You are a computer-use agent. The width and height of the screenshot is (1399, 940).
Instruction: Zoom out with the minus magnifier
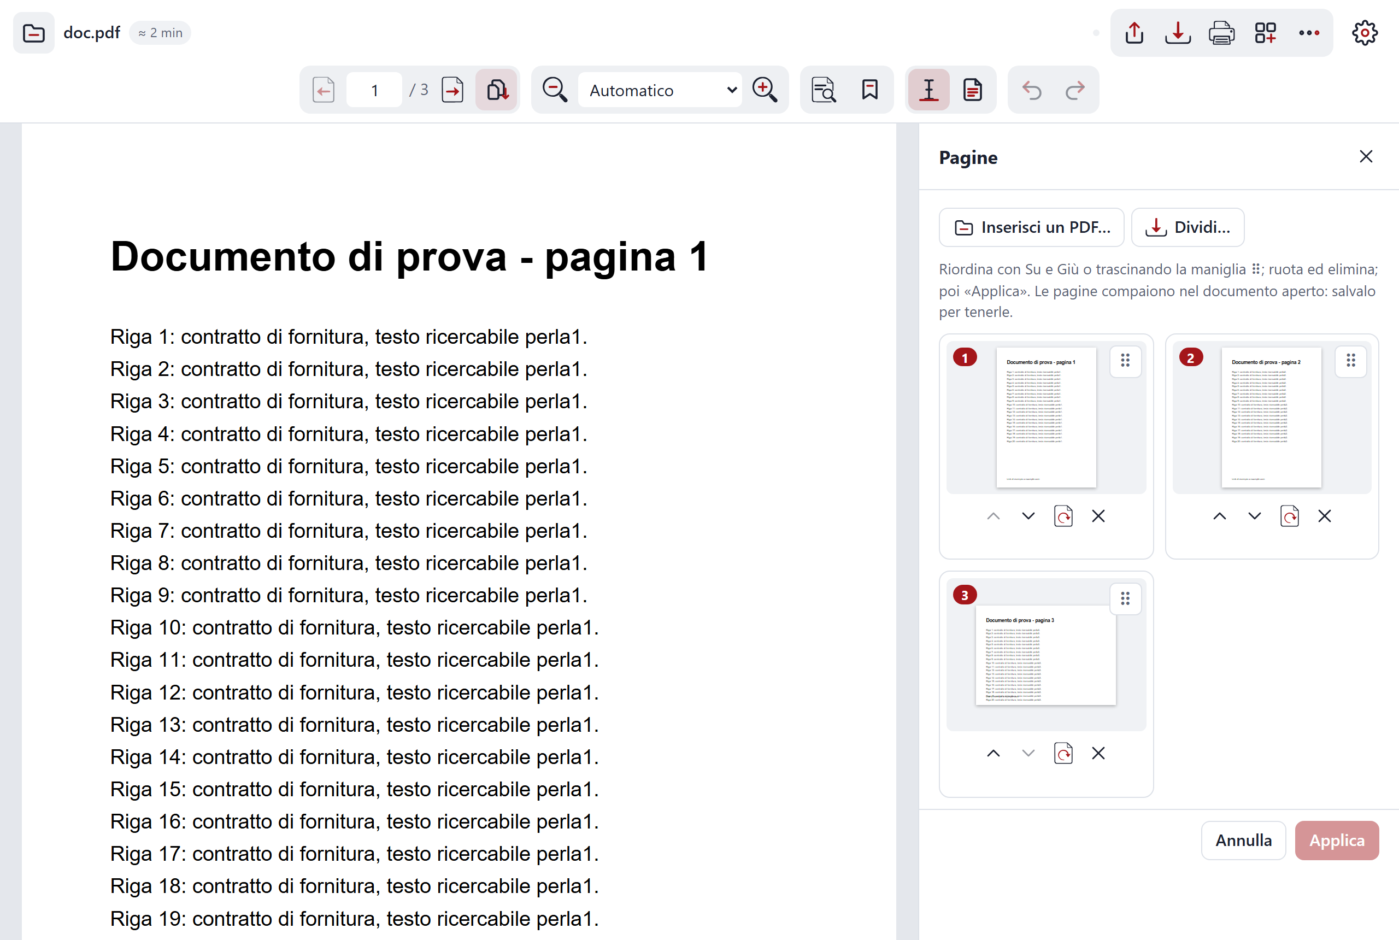click(555, 91)
